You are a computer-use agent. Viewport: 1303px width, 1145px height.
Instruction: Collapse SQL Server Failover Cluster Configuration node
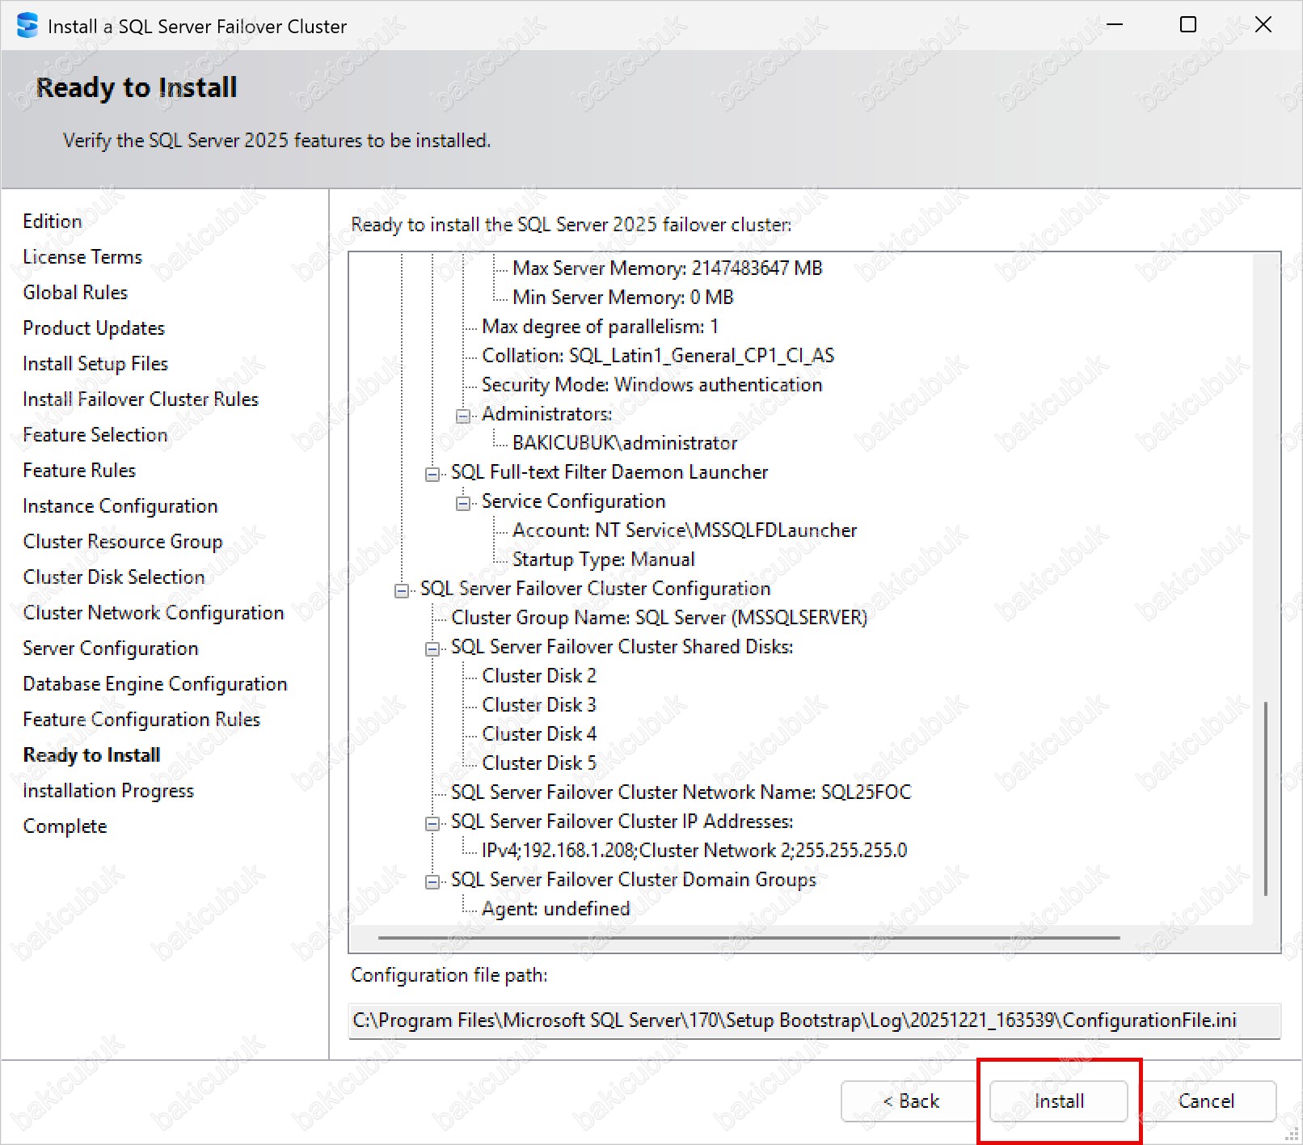402,590
